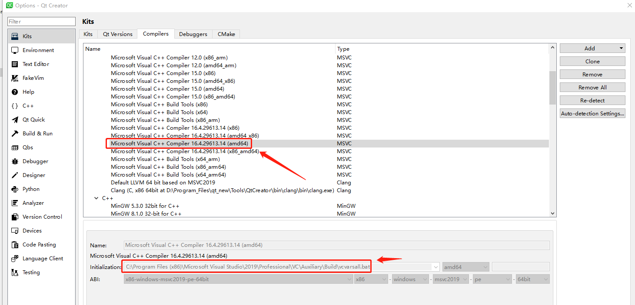Sort by the Name column header
The image size is (635, 305).
pos(209,49)
